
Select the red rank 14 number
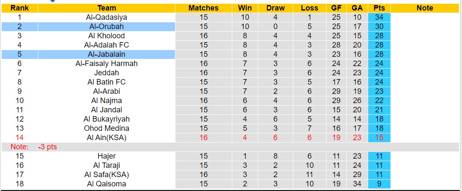point(19,138)
